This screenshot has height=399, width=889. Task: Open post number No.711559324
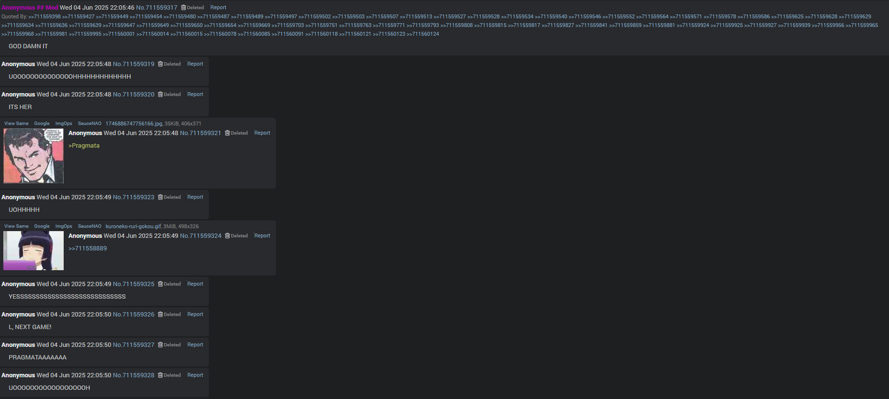coord(201,236)
